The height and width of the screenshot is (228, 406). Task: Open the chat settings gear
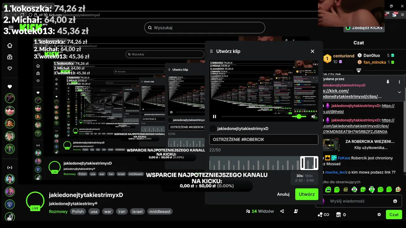tap(379, 215)
